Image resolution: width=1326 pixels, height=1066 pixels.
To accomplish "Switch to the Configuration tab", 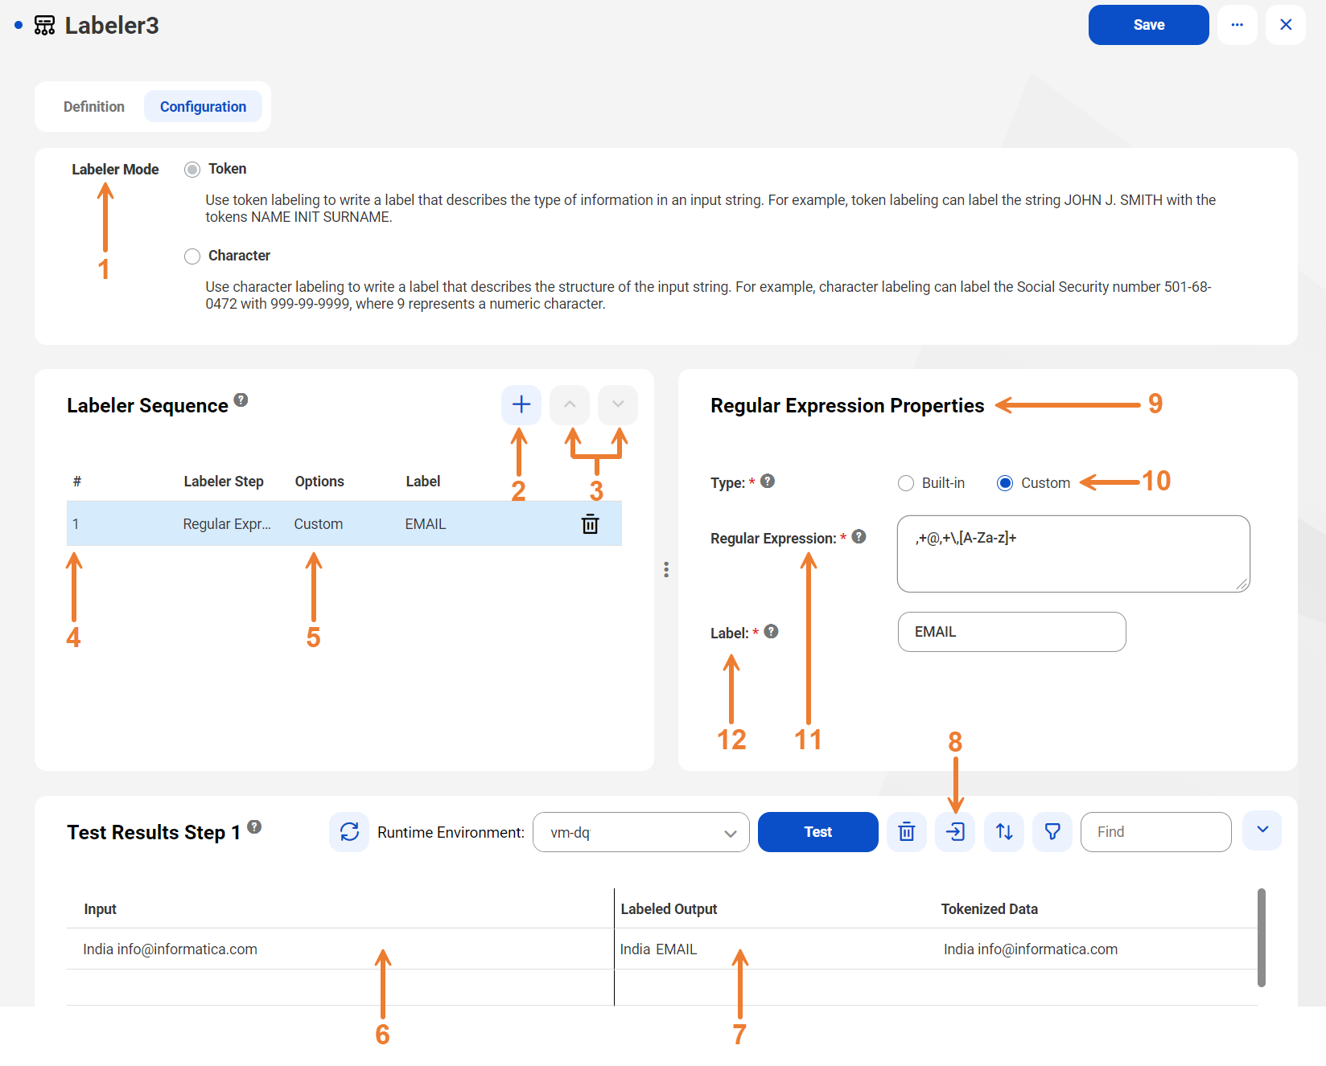I will coord(203,107).
